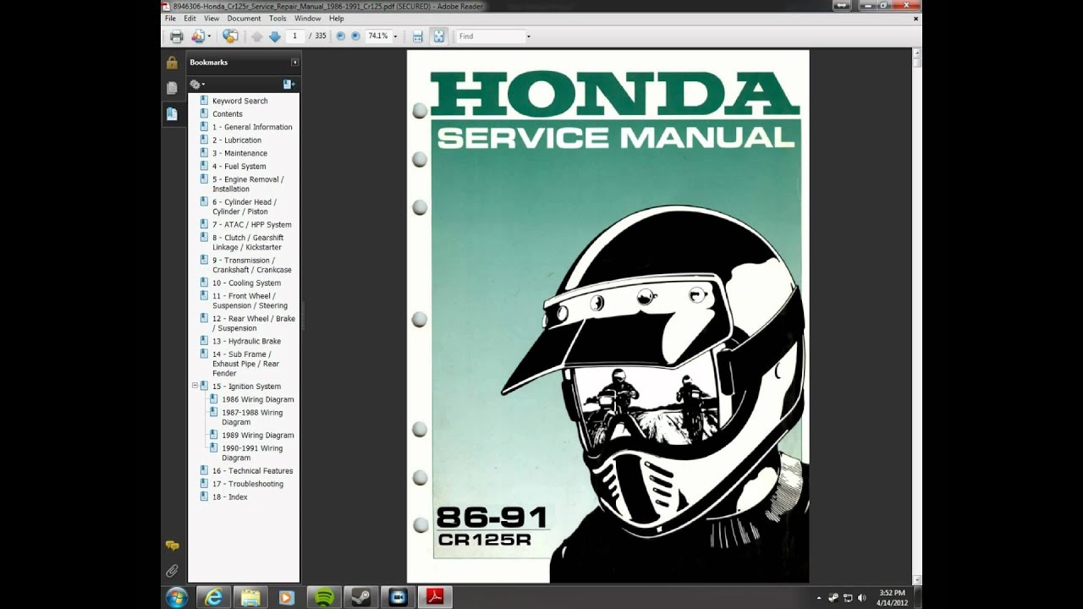Viewport: 1083px width, 609px height.
Task: Open Internet Explorer from taskbar
Action: [x=214, y=597]
